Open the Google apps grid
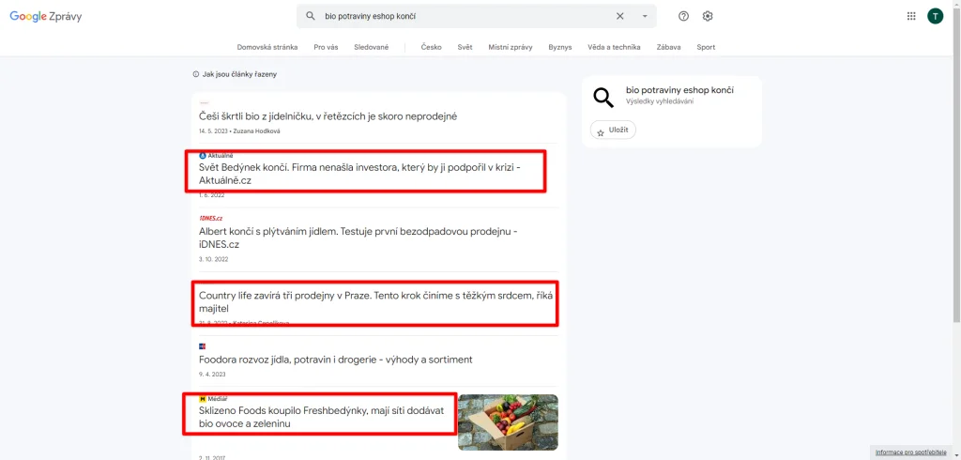 tap(911, 17)
